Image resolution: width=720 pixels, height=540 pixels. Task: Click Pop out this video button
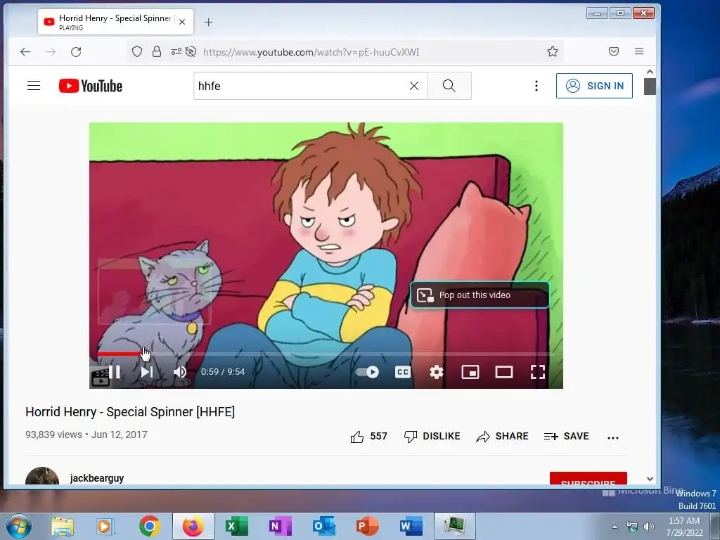[x=480, y=295]
